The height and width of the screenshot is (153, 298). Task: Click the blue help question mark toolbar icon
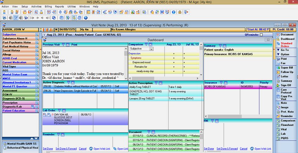tap(174, 12)
